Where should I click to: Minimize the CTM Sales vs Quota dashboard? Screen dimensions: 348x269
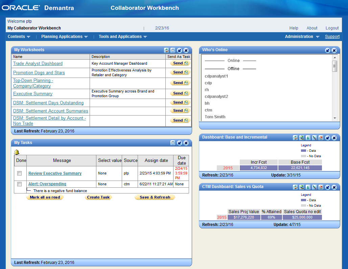coord(328,187)
